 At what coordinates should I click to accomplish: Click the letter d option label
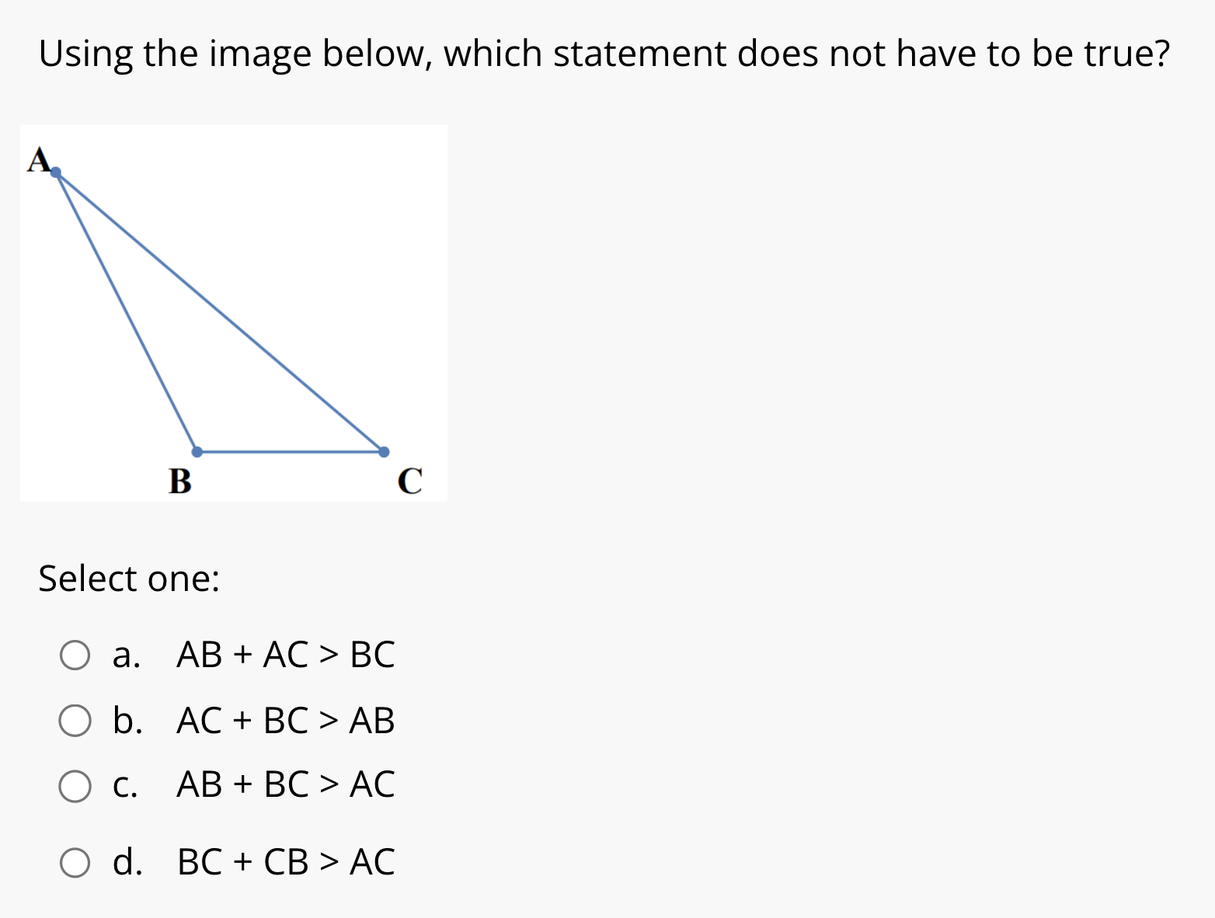click(x=128, y=862)
